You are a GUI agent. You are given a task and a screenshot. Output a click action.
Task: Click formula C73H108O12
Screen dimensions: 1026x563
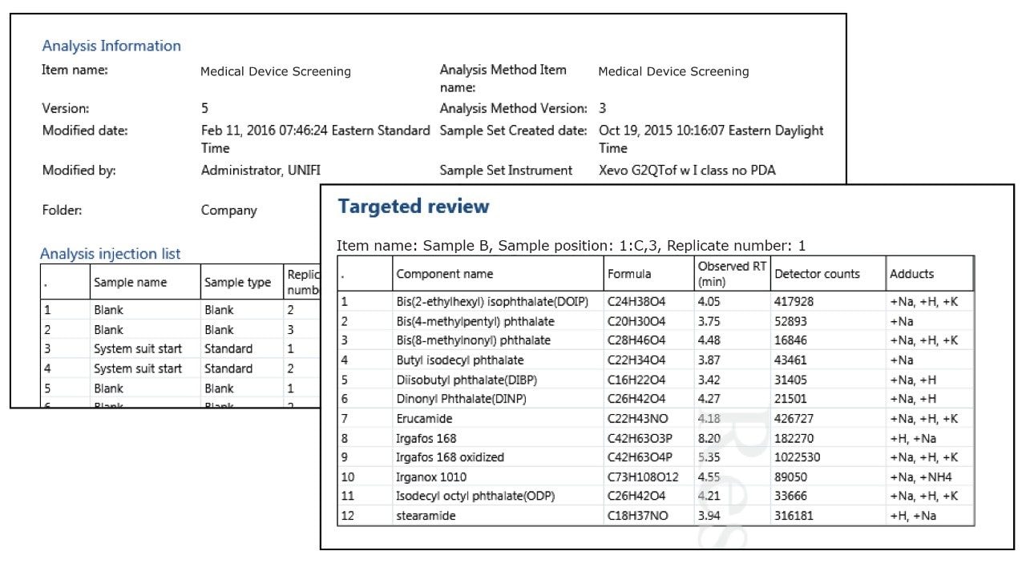[643, 477]
